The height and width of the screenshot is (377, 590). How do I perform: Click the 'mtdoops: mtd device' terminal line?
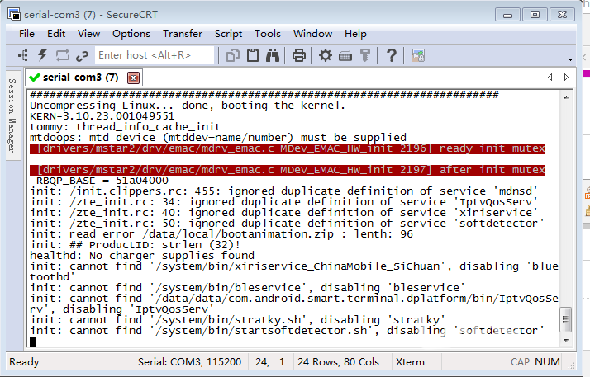click(x=218, y=138)
